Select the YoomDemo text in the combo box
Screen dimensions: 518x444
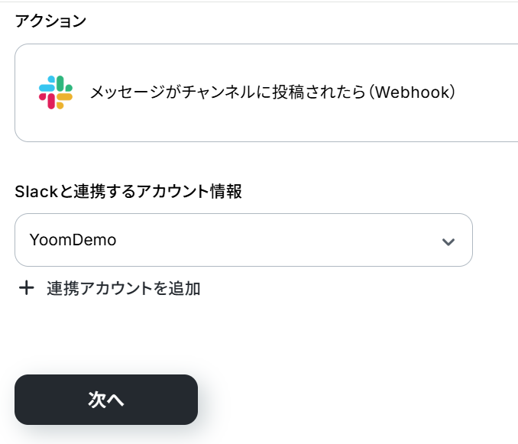click(73, 240)
